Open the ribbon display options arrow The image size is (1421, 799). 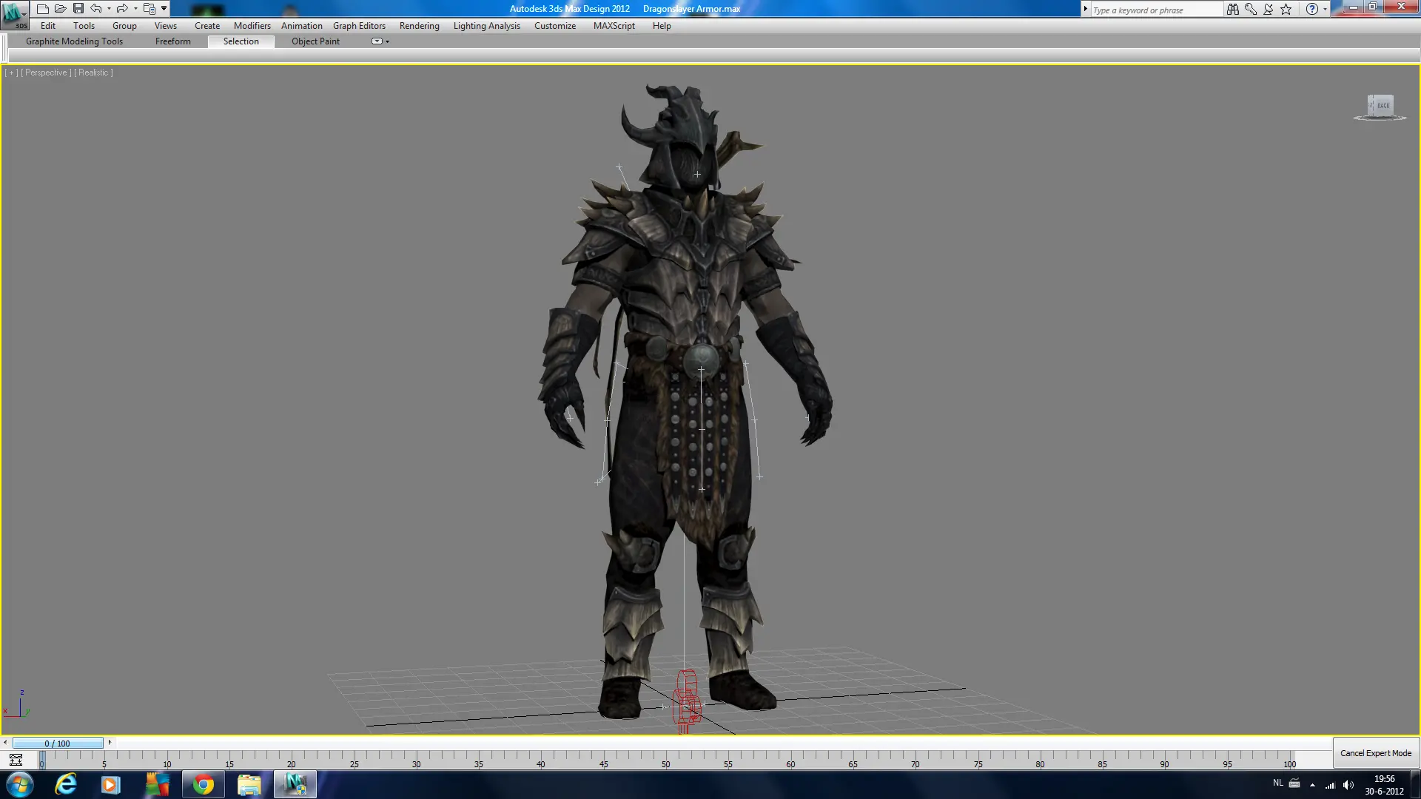[387, 42]
